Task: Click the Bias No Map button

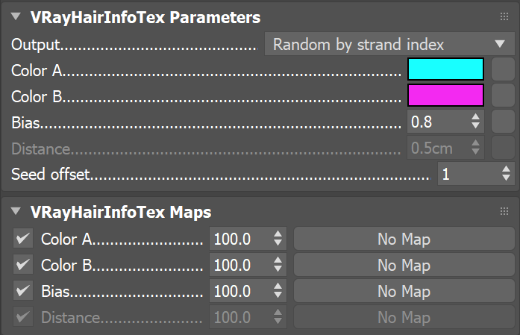Action: pyautogui.click(x=404, y=291)
